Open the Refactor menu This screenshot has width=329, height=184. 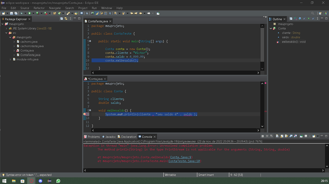[x=39, y=8]
